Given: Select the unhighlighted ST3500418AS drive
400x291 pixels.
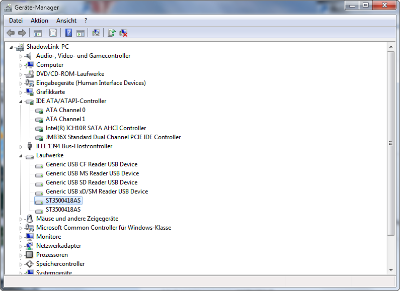Looking at the screenshot, I should tap(63, 210).
